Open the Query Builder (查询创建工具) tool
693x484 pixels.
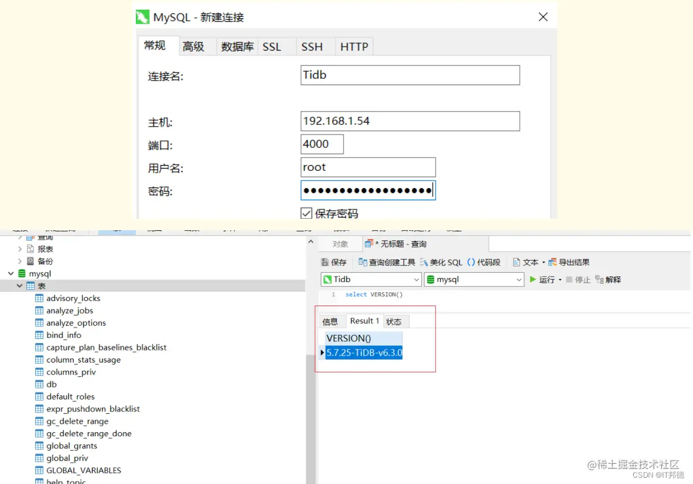click(386, 262)
